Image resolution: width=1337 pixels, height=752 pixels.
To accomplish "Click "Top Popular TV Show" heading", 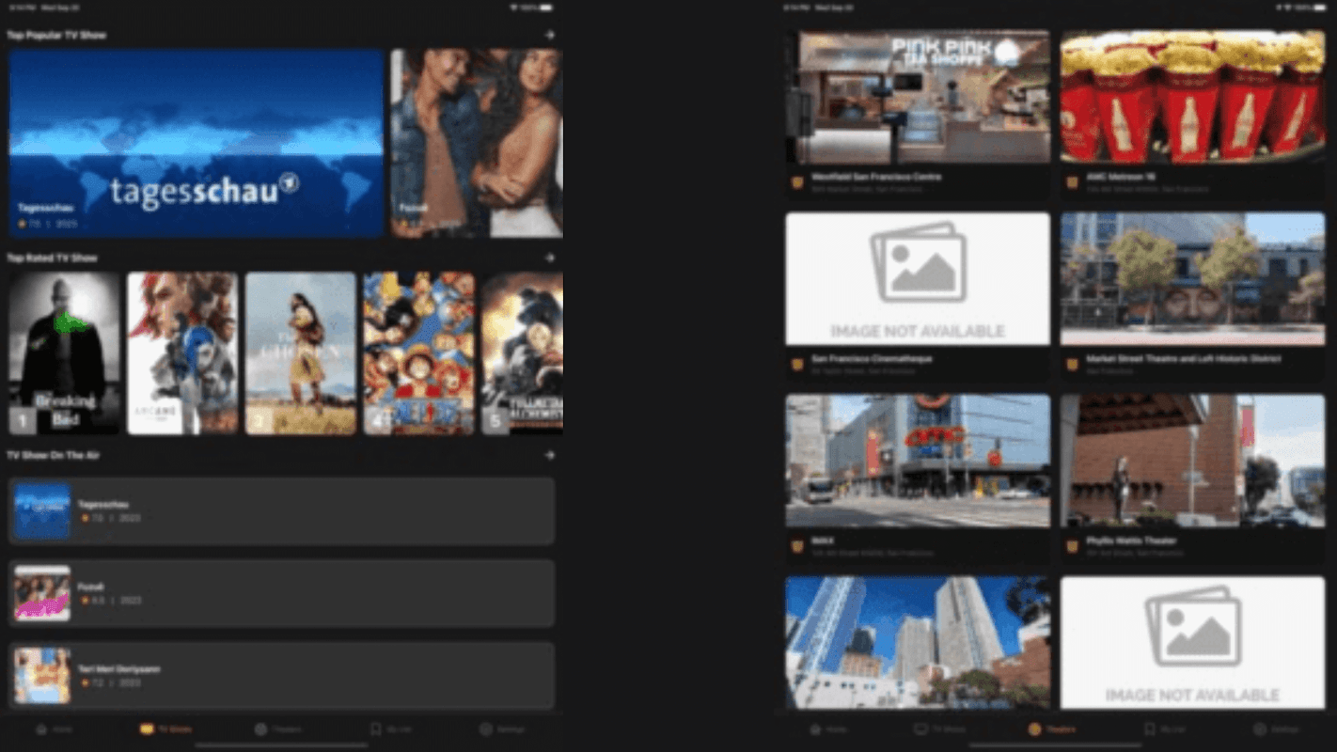I will [x=56, y=36].
